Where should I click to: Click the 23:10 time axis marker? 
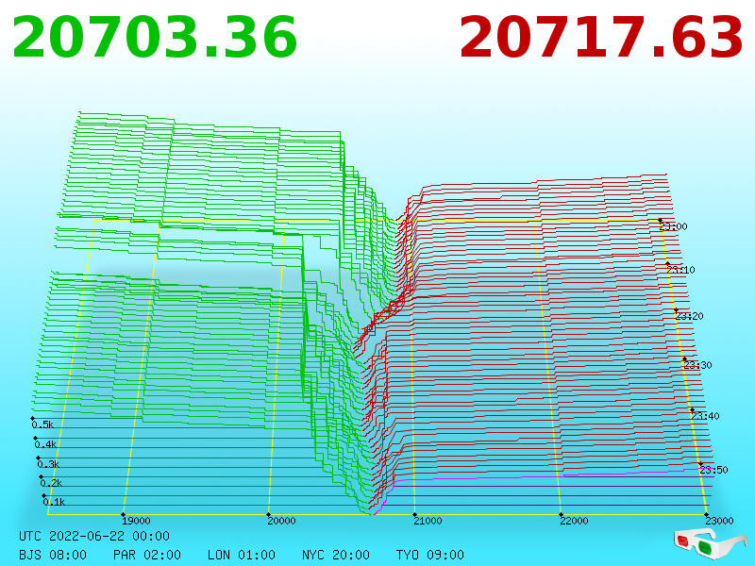[x=680, y=270]
